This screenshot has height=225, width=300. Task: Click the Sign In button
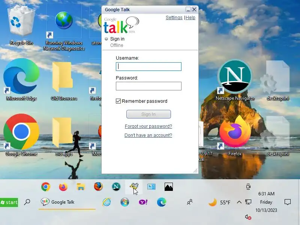pos(148,114)
